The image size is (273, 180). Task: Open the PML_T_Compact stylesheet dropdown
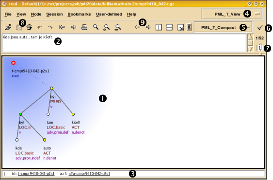pos(223,27)
